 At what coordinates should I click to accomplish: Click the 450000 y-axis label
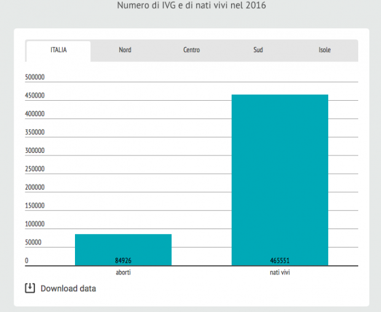pos(35,96)
